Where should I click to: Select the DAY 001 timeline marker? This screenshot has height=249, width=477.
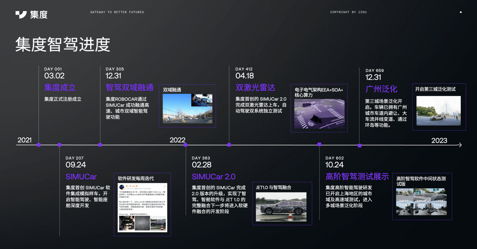coord(38,145)
